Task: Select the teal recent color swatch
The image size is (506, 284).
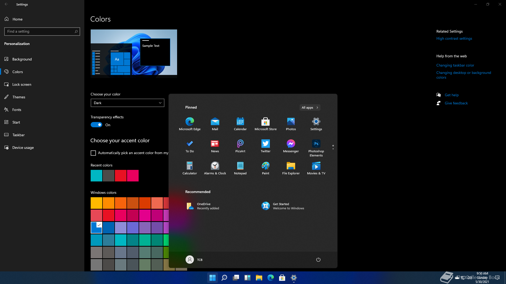Action: click(x=96, y=176)
